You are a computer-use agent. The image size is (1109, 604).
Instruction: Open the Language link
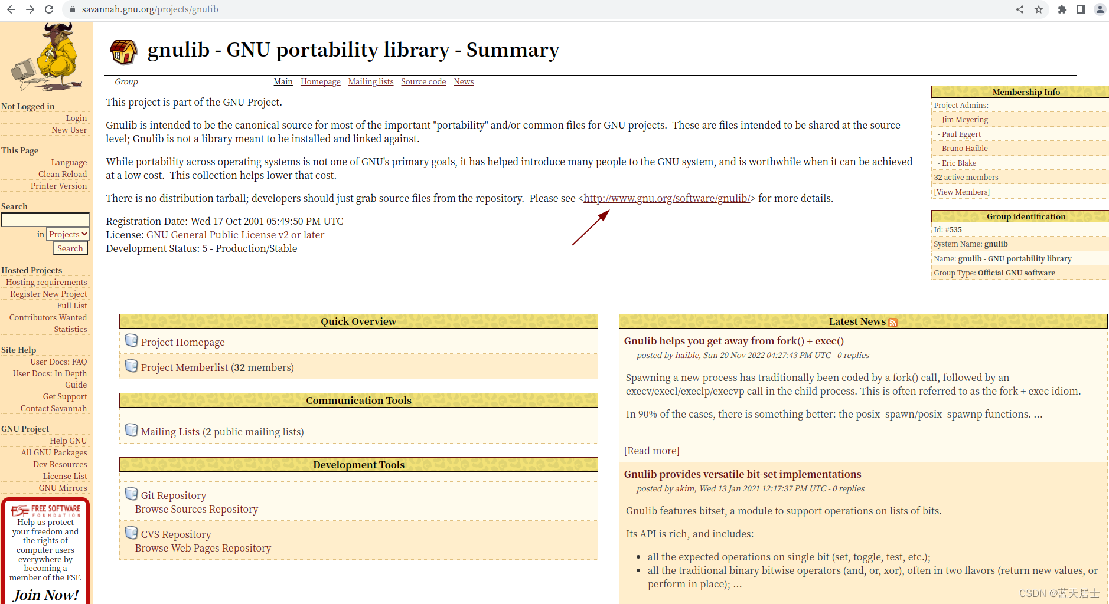pyautogui.click(x=69, y=162)
